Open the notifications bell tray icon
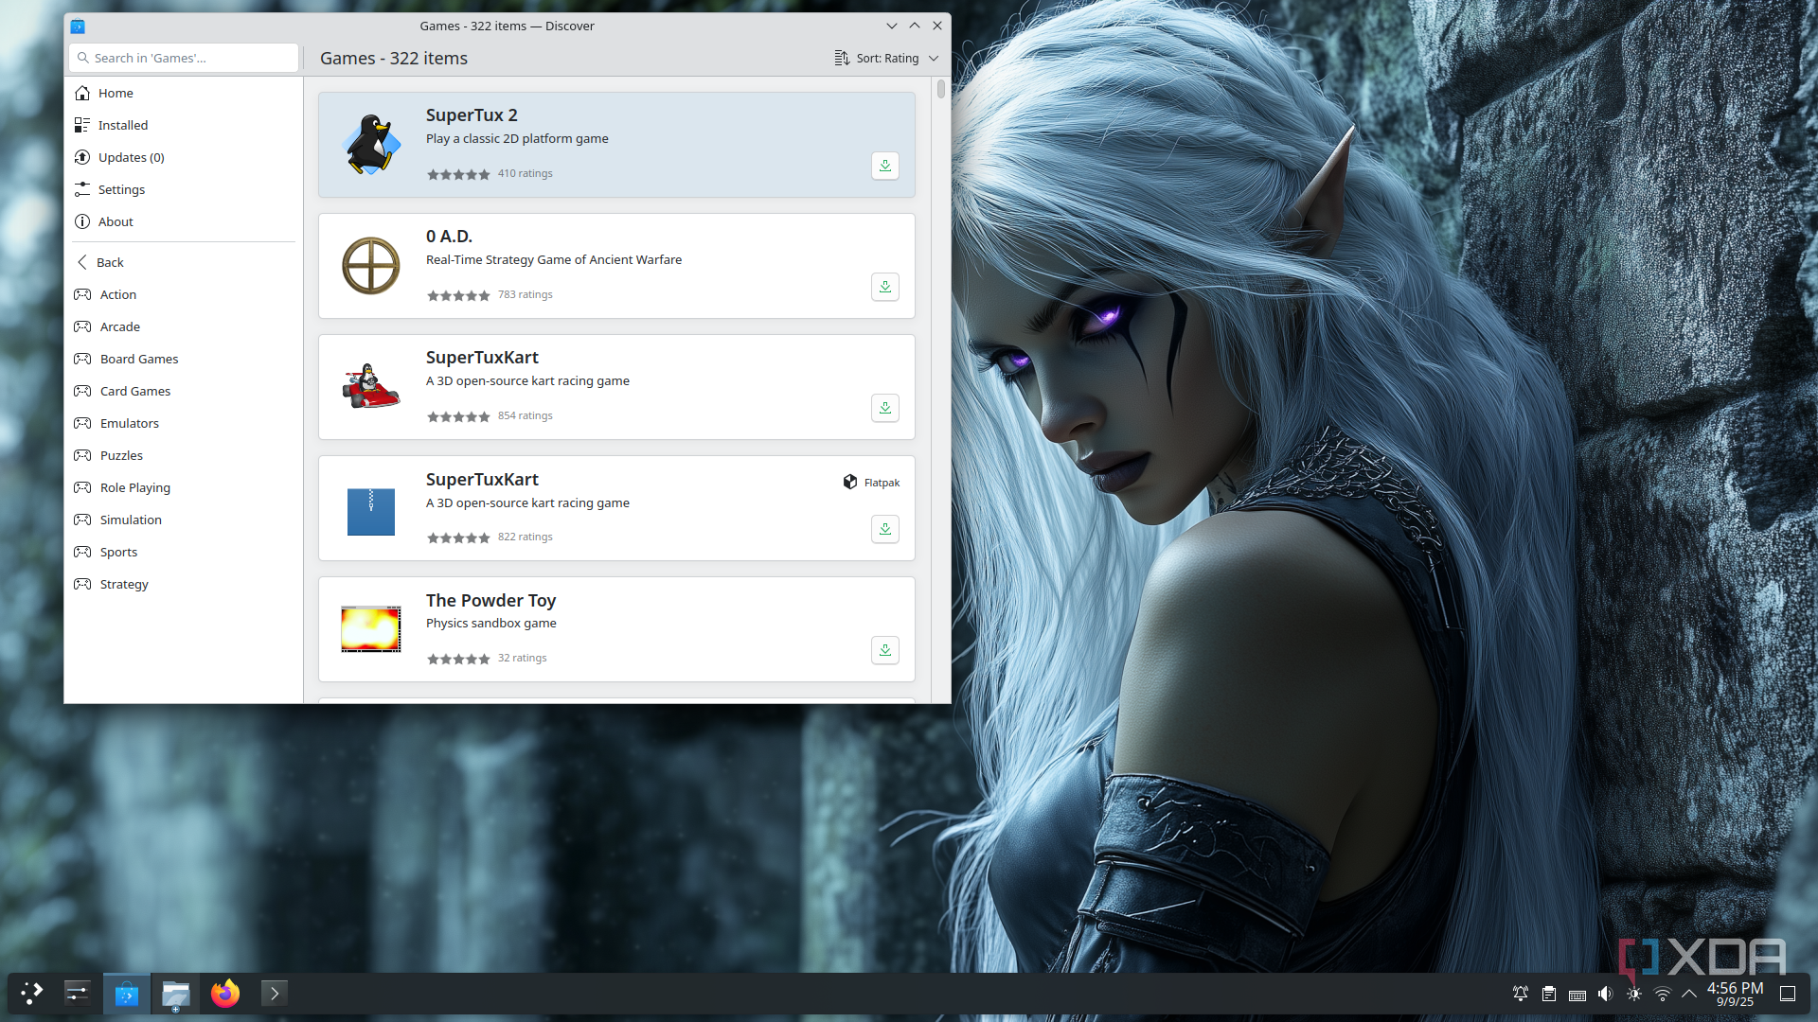The height and width of the screenshot is (1022, 1818). pyautogui.click(x=1520, y=994)
